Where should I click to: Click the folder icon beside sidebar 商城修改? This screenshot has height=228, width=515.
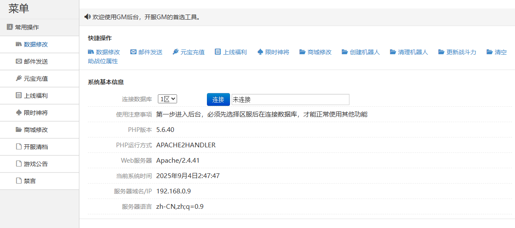coord(18,129)
